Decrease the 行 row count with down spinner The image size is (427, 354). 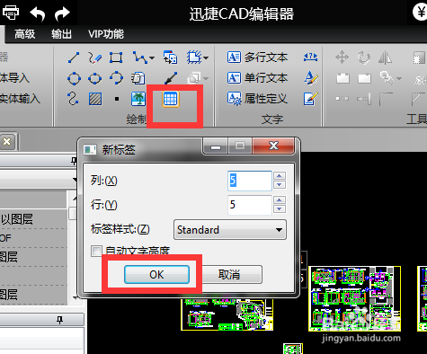tap(280, 209)
